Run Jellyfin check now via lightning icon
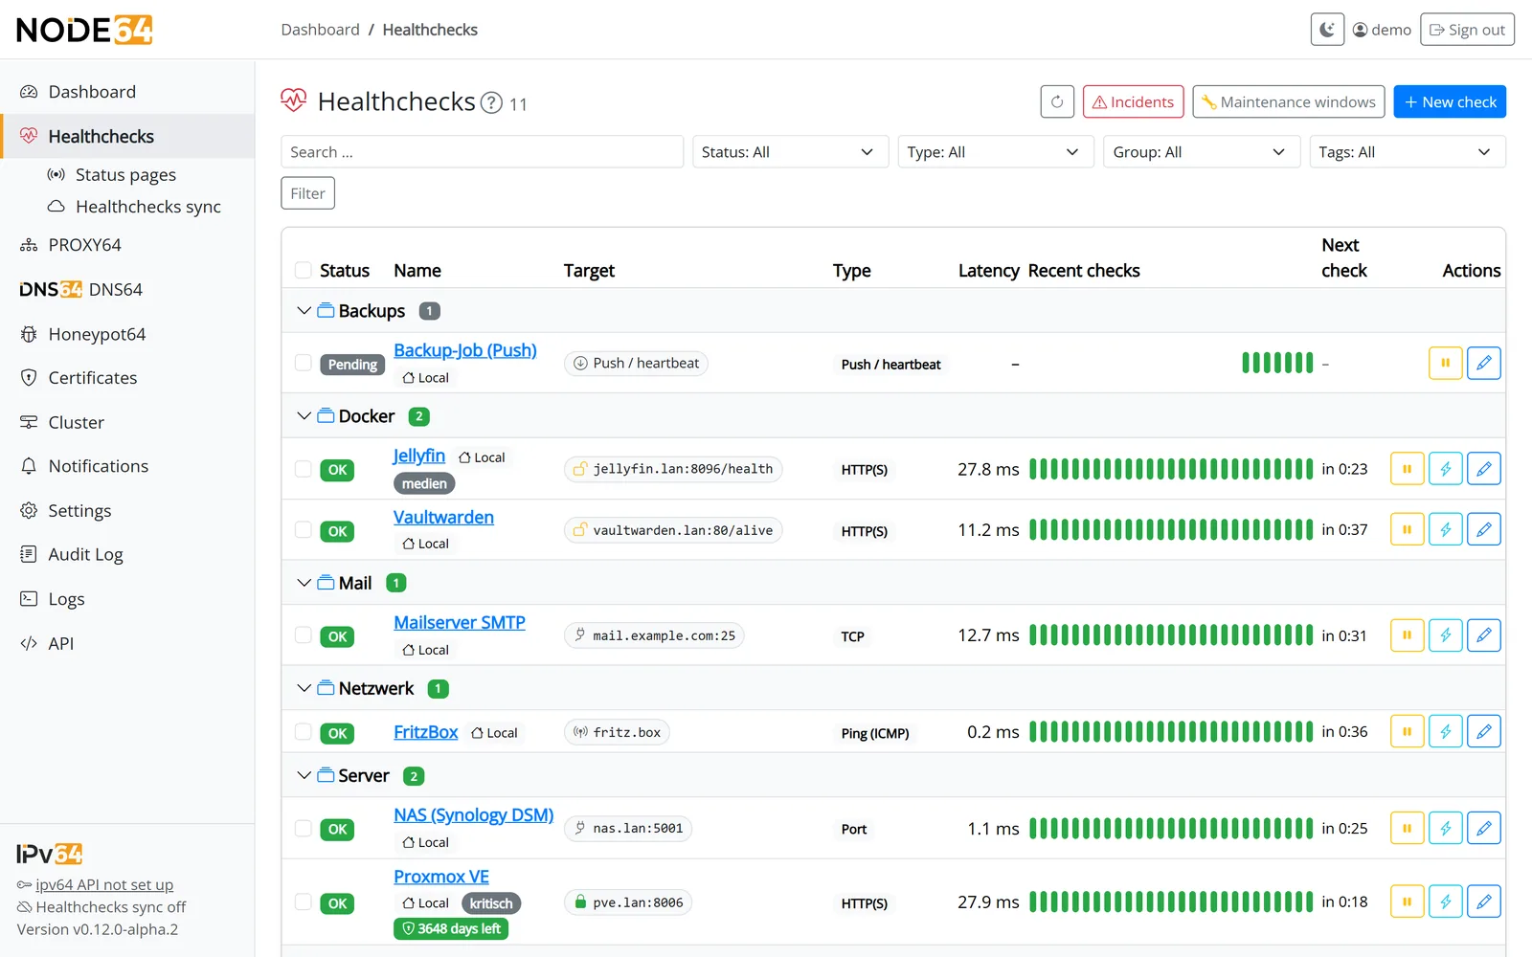Screen dimensions: 1532x957 1445,469
